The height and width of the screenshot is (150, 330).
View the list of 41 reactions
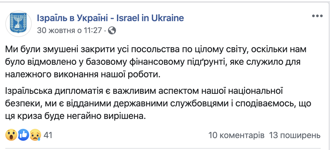point(48,135)
